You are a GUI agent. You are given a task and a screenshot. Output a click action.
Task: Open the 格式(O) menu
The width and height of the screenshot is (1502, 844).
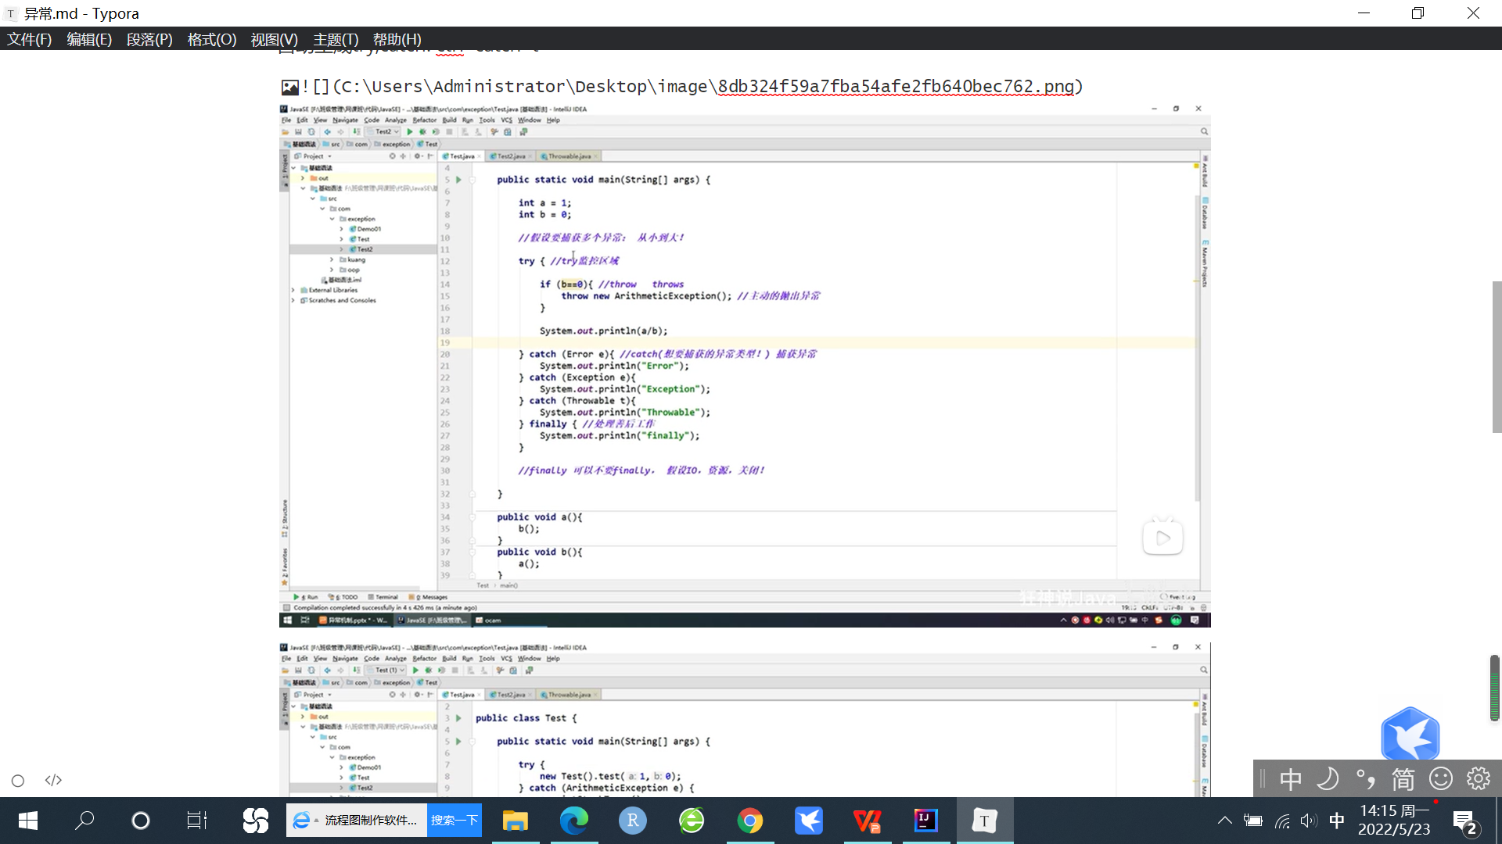(211, 39)
